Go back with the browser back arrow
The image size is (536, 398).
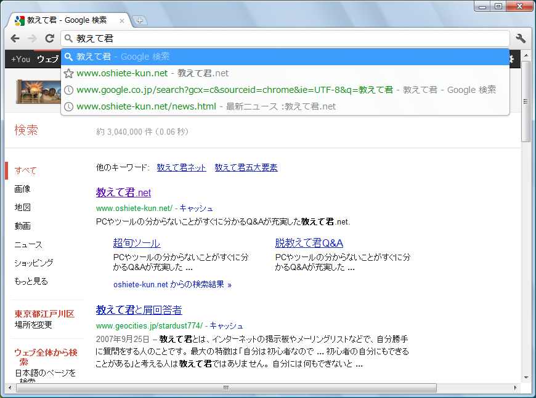click(15, 39)
